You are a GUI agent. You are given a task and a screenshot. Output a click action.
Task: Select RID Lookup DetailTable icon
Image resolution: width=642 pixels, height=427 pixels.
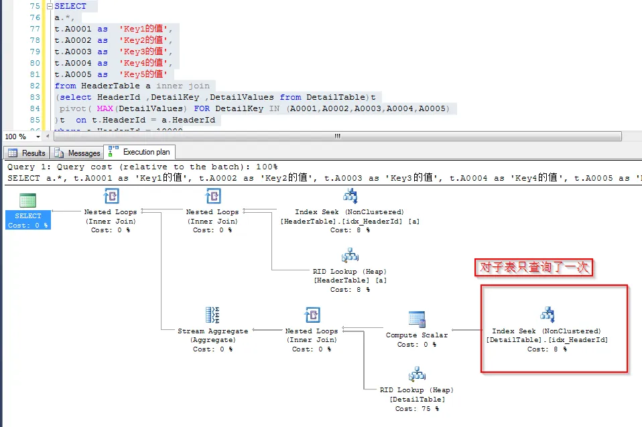(417, 374)
